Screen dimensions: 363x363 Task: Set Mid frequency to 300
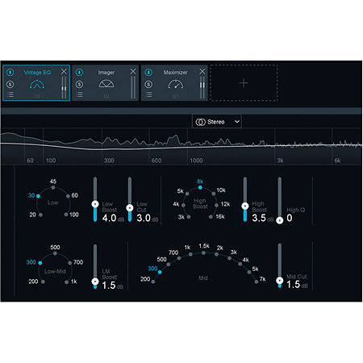(x=160, y=272)
